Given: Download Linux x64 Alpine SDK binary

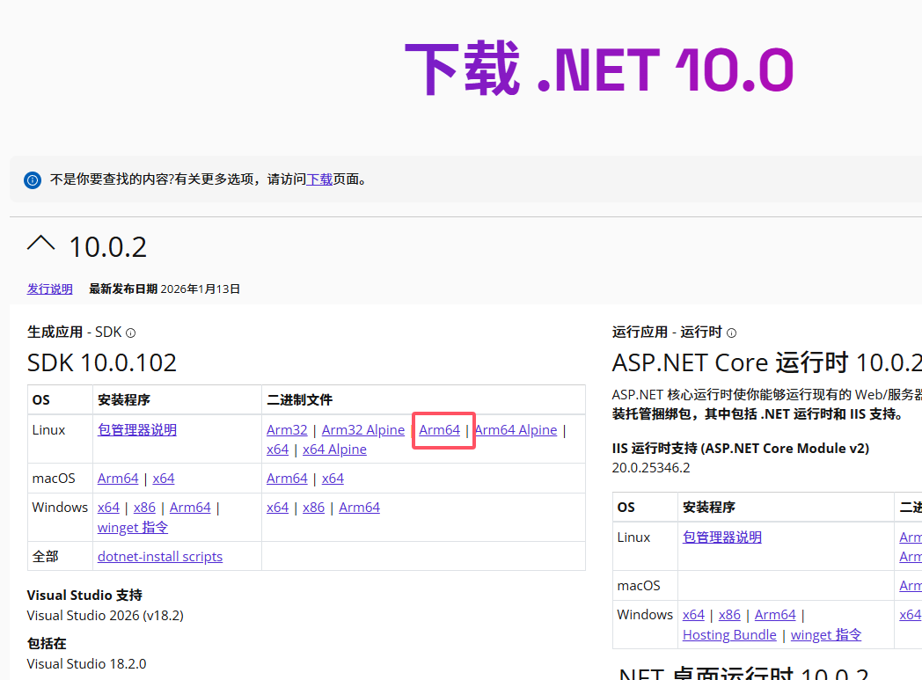Looking at the screenshot, I should pyautogui.click(x=334, y=449).
